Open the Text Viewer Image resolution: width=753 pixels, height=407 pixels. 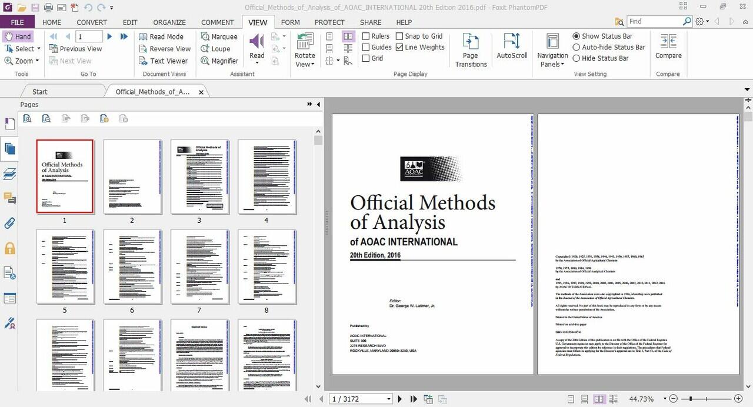point(163,61)
